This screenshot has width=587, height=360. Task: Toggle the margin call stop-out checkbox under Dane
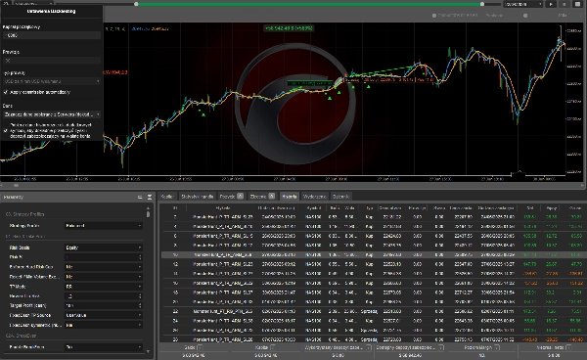[x=6, y=131]
